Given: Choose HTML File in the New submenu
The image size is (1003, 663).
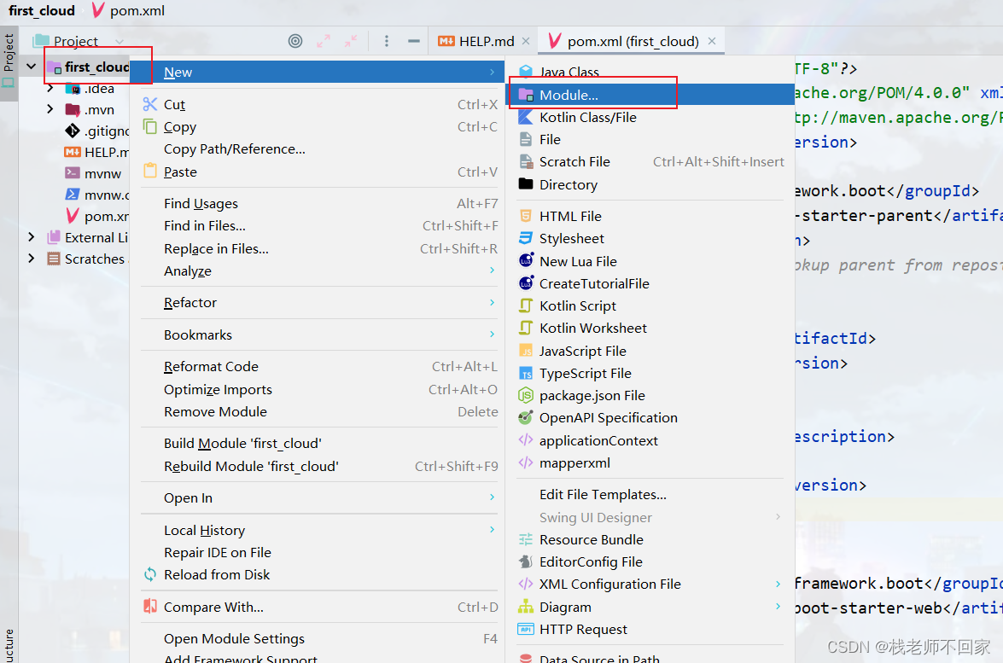Looking at the screenshot, I should [x=650, y=216].
